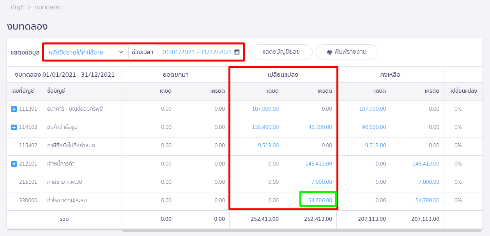This screenshot has height=236, width=490.
Task: Expand account 111301 with plus icon
Action: [x=14, y=109]
